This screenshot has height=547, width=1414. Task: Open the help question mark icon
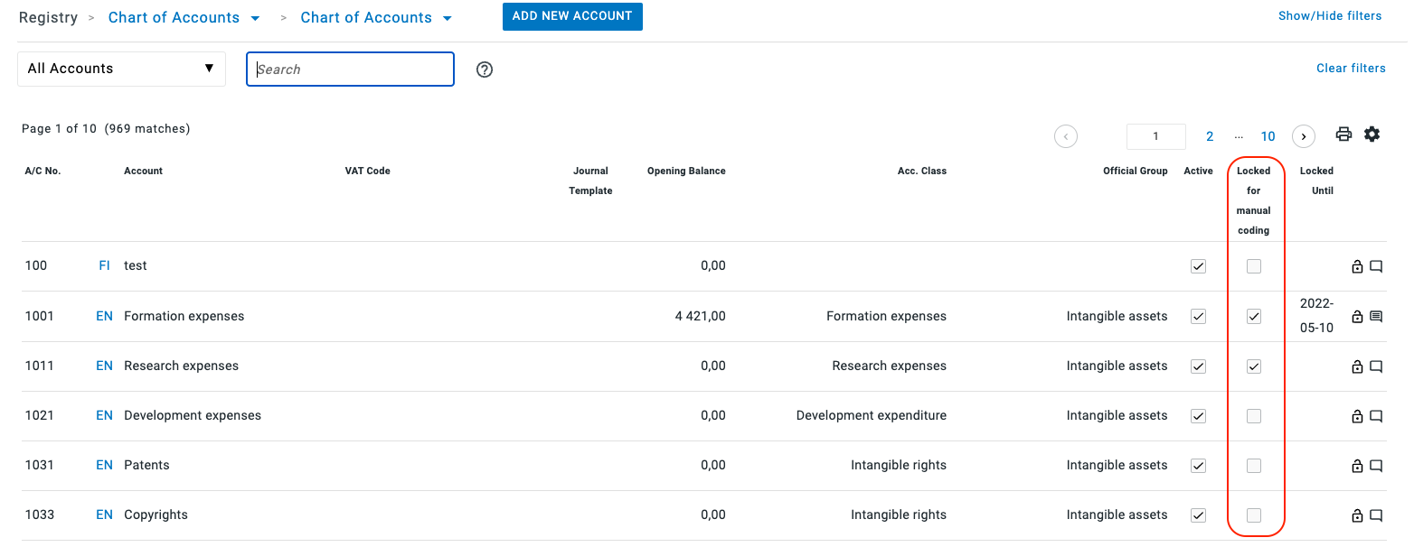click(485, 70)
